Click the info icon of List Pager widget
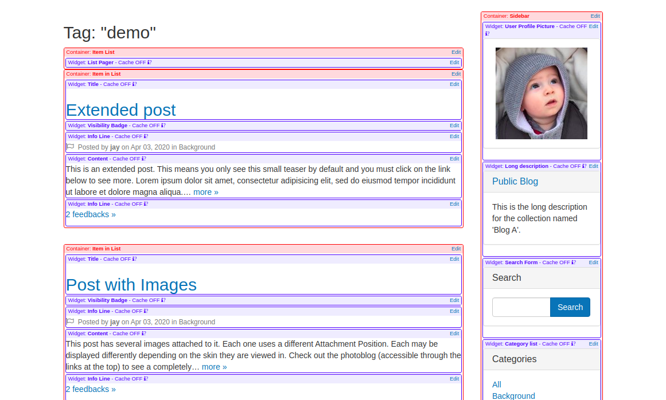Image resolution: width=666 pixels, height=400 pixels. 149,62
